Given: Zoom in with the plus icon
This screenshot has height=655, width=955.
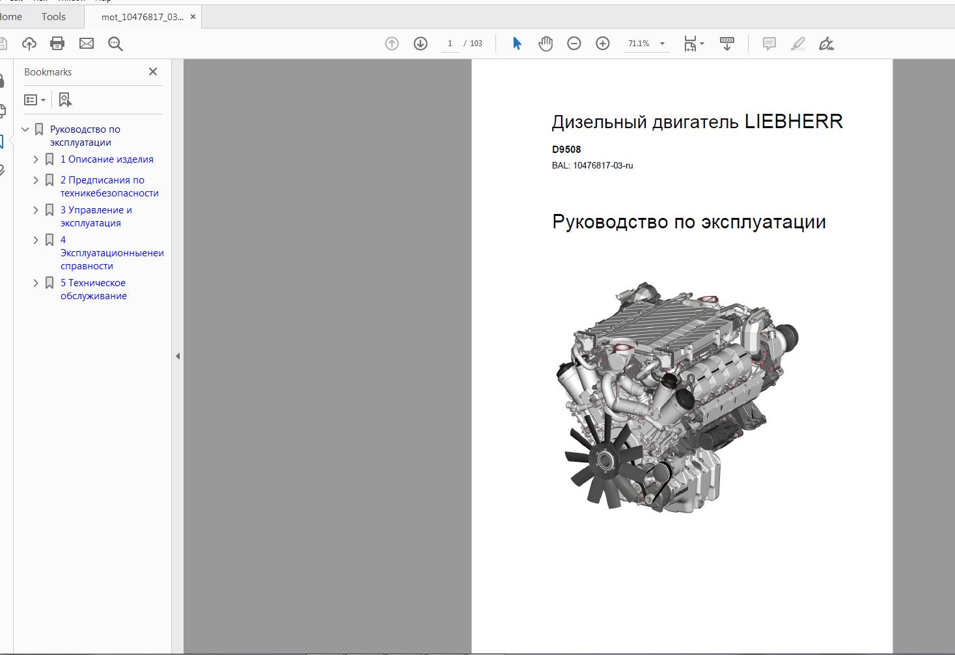Looking at the screenshot, I should tap(603, 44).
